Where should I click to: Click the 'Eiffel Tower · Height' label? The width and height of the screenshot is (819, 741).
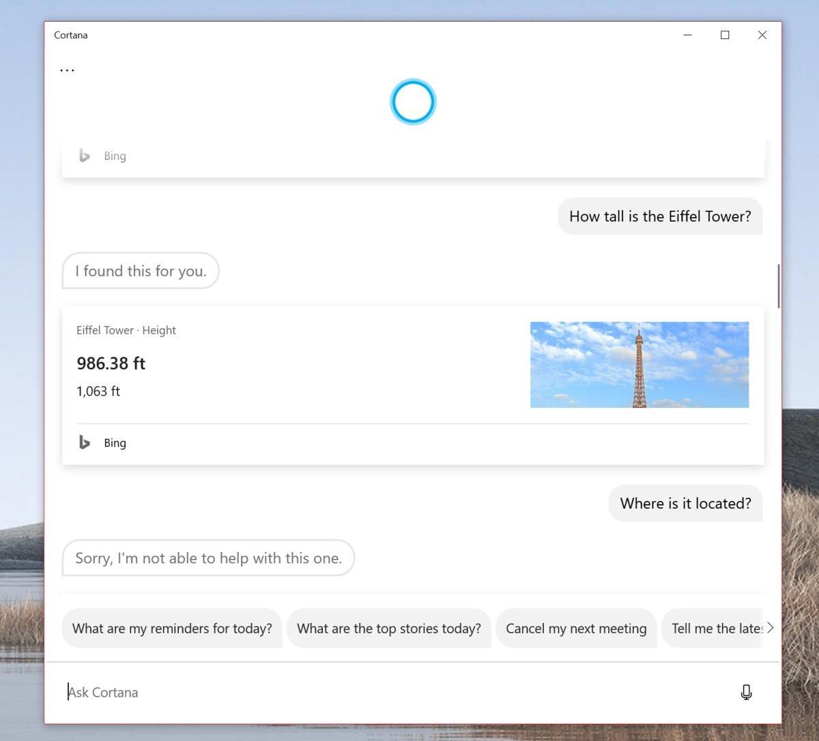tap(126, 330)
